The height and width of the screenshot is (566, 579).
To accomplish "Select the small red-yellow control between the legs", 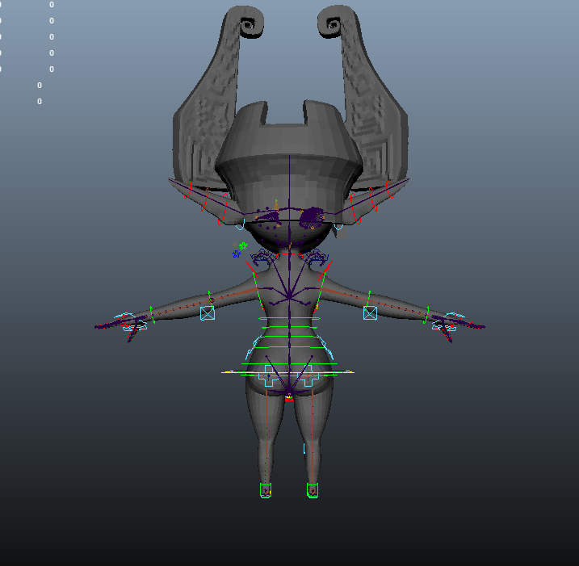I will (x=289, y=398).
